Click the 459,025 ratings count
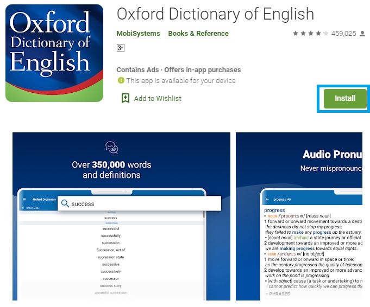This screenshot has width=370, height=307. click(x=343, y=34)
